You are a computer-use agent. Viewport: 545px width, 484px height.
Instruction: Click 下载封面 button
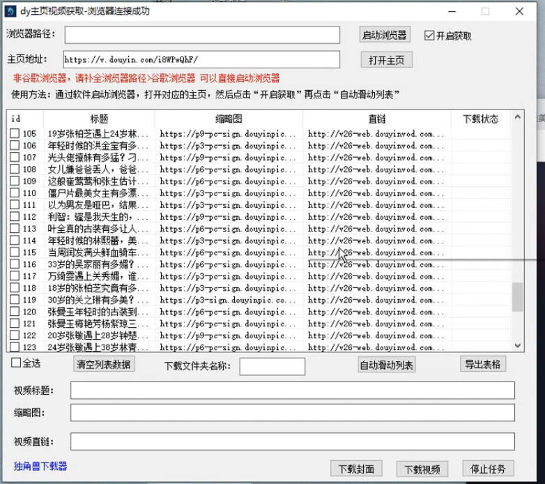click(356, 469)
